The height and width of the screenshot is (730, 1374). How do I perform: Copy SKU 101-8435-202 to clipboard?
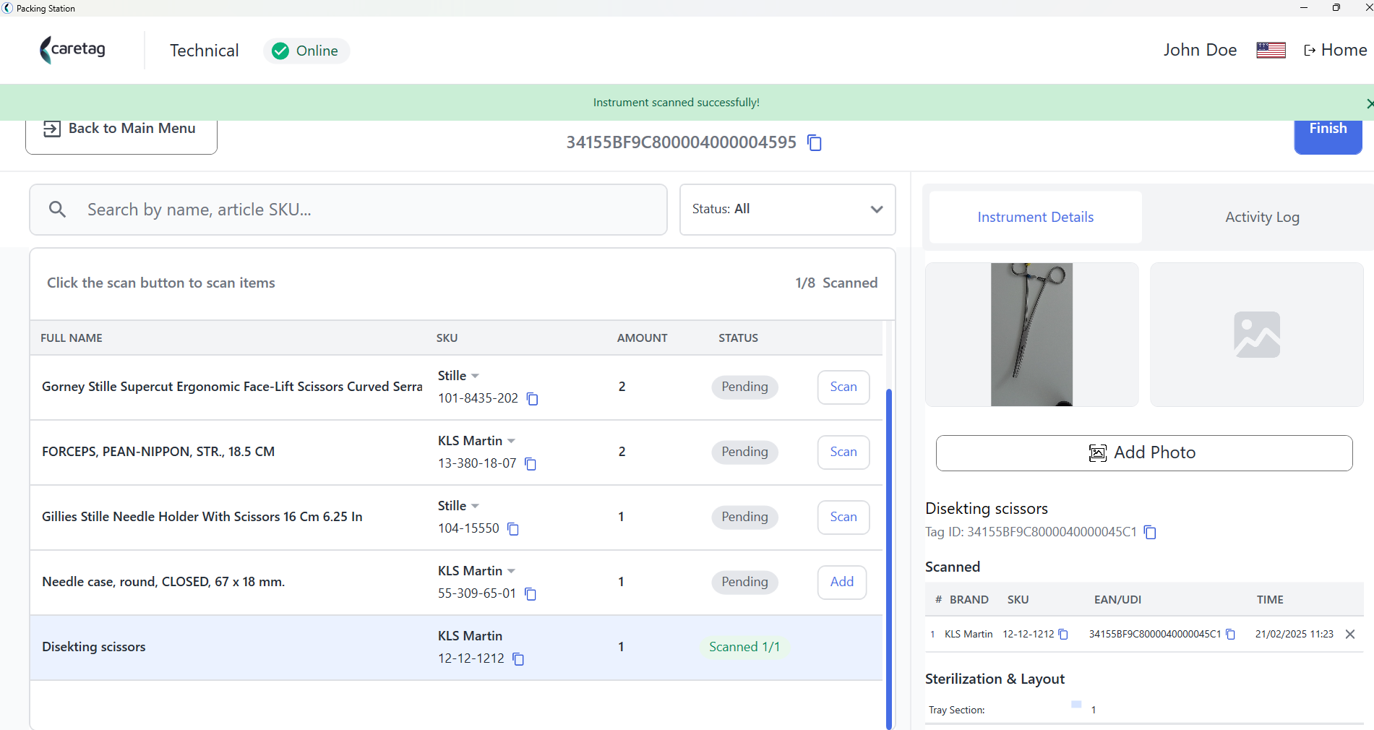533,399
